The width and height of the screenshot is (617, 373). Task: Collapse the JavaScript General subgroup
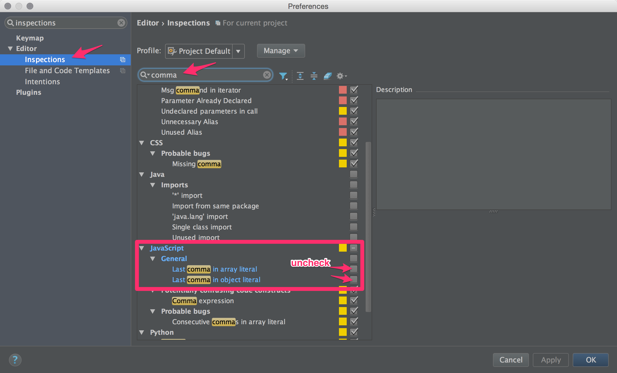[x=153, y=259]
